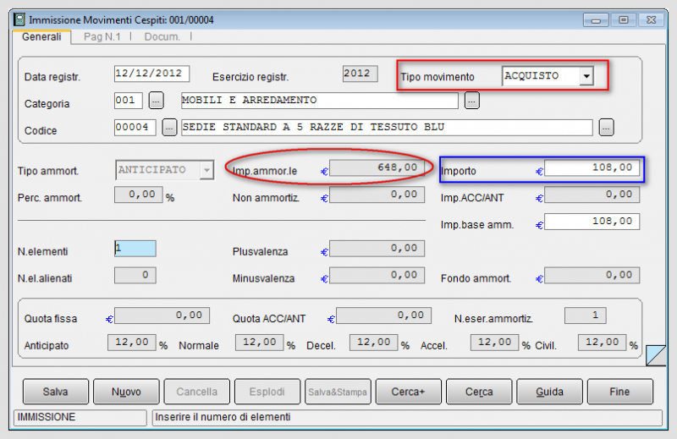The width and height of the screenshot is (677, 439).
Task: Click the Codice field 00004
Action: click(135, 128)
